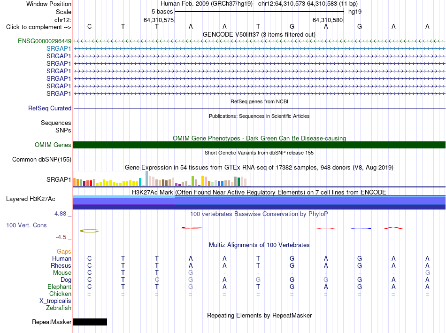
Task: Click the Mouse species row label
Action: pyautogui.click(x=62, y=273)
